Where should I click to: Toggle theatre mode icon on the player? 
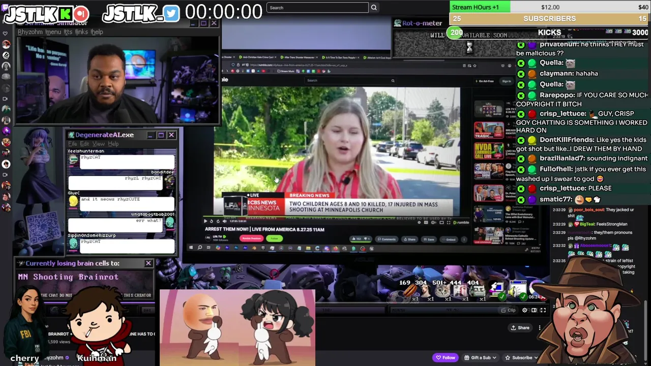tap(534, 310)
